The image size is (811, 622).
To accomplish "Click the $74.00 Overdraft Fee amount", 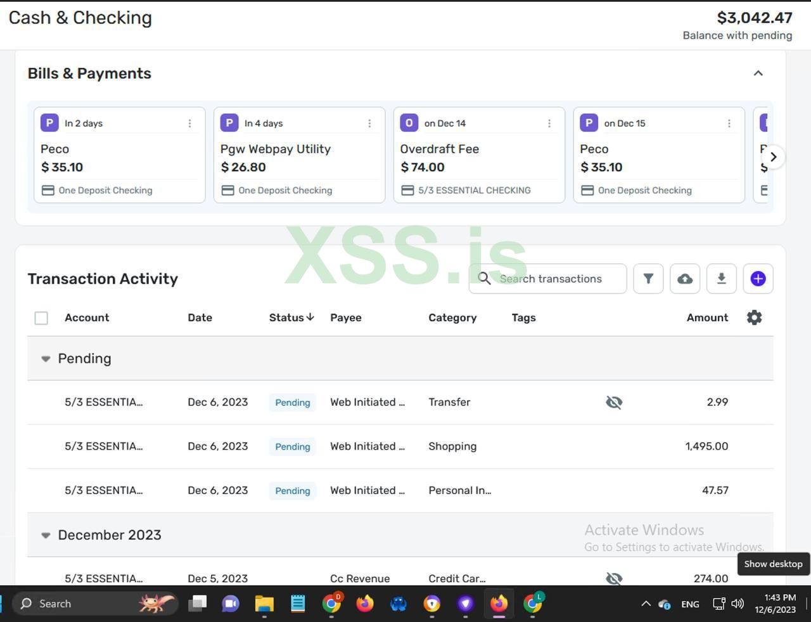I will click(423, 167).
